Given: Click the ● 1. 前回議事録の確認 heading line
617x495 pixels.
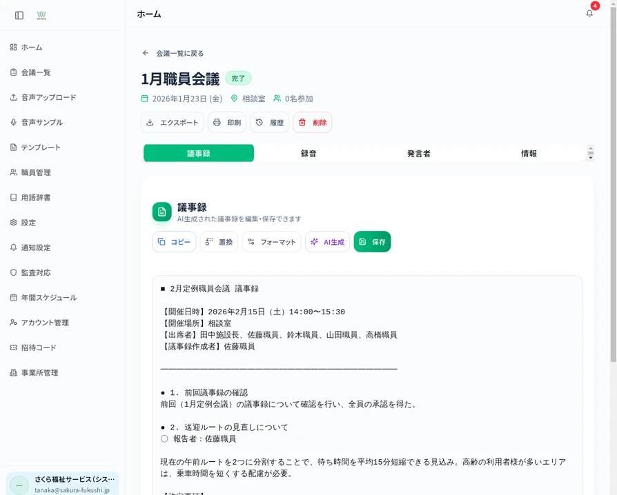Looking at the screenshot, I should [x=204, y=392].
